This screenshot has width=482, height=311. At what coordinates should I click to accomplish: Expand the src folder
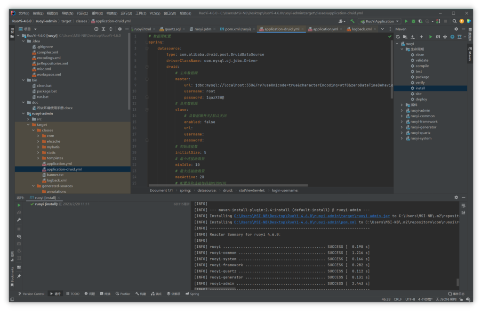coord(29,119)
